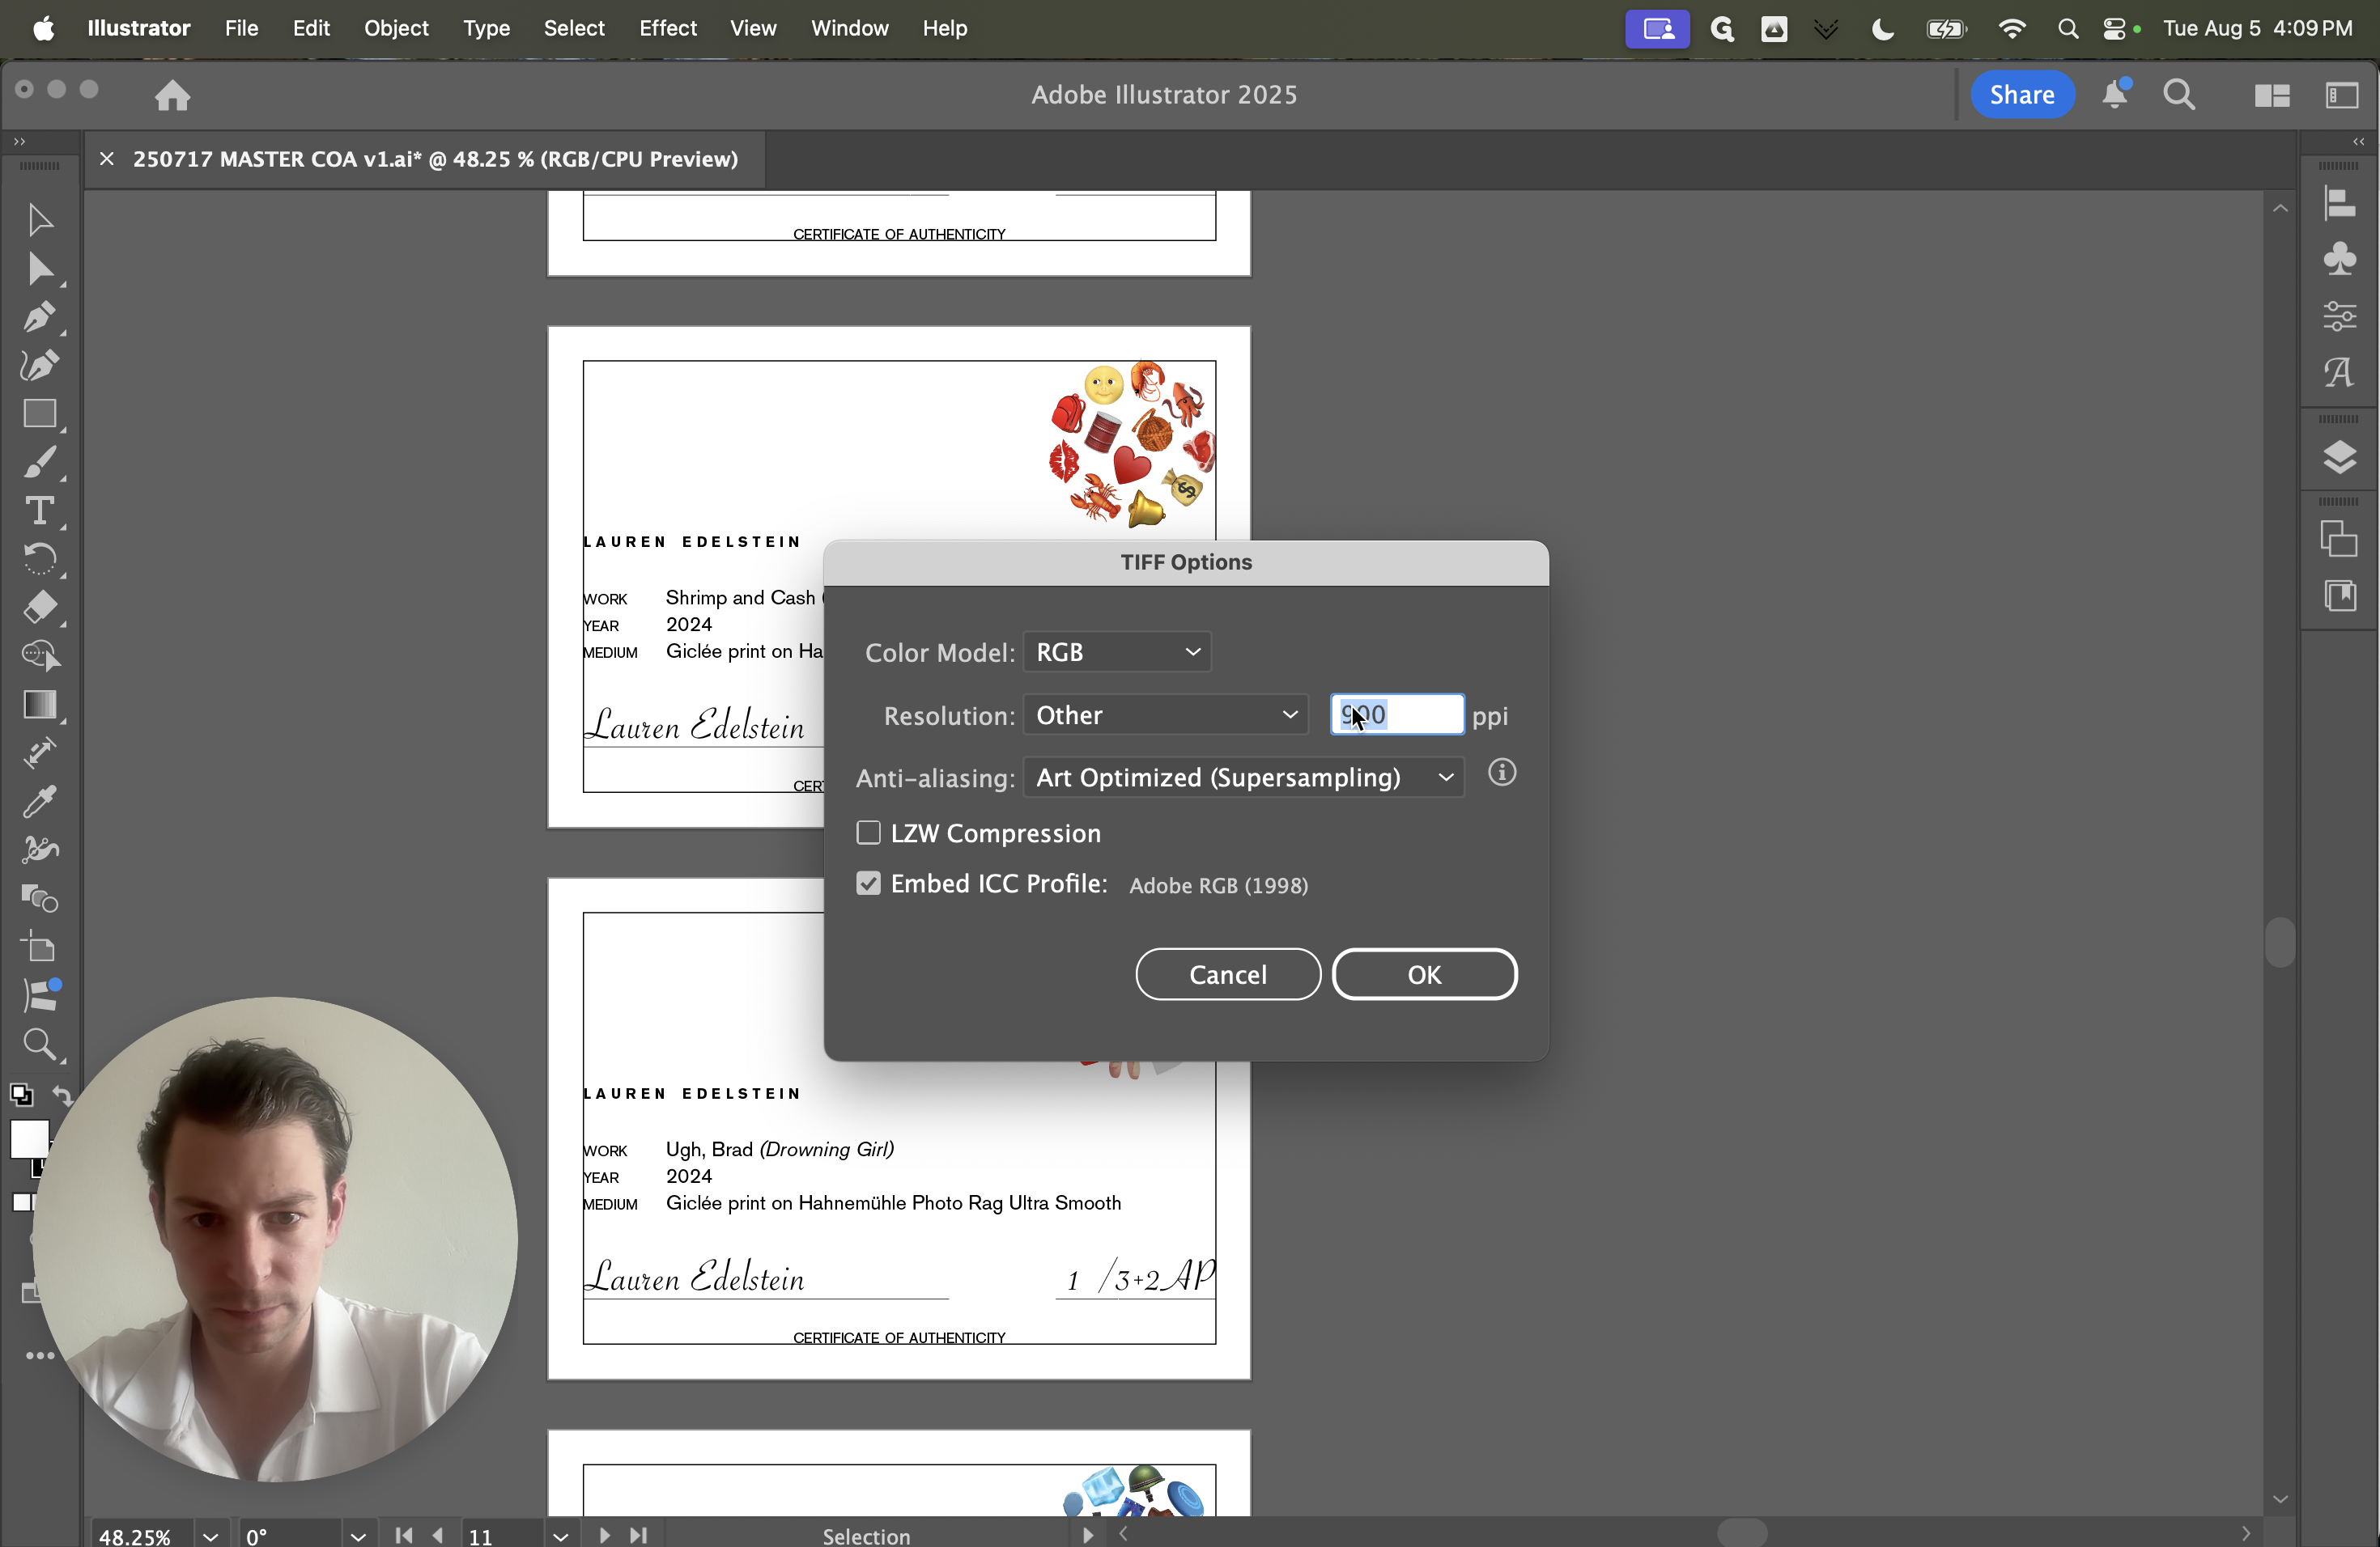Open the Anti-aliasing dropdown

click(x=1244, y=778)
